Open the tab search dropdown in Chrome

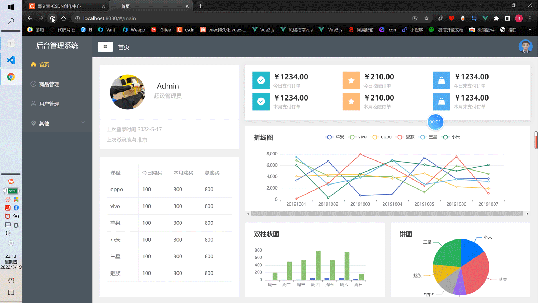482,5
